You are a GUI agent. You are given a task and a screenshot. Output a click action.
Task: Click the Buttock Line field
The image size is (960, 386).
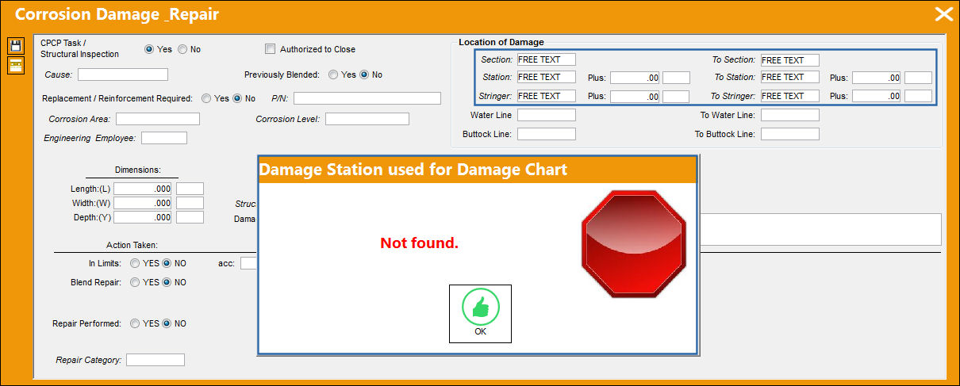coord(546,134)
